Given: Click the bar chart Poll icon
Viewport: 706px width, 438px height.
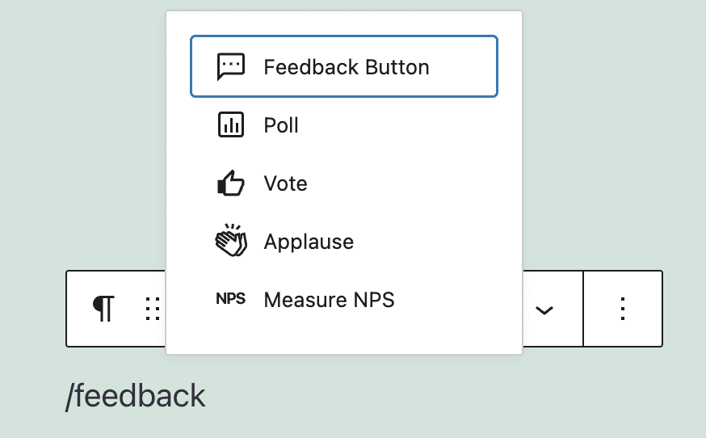Looking at the screenshot, I should coord(230,125).
